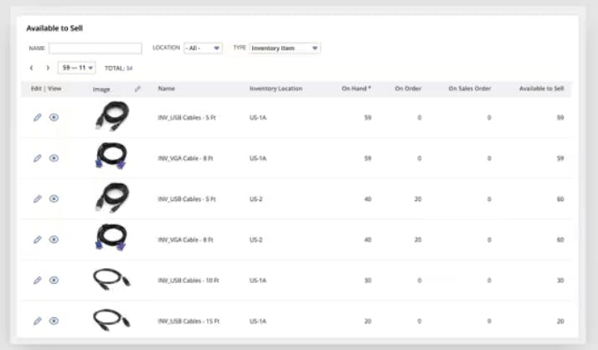Click the TOTAL record count text

[x=119, y=69]
